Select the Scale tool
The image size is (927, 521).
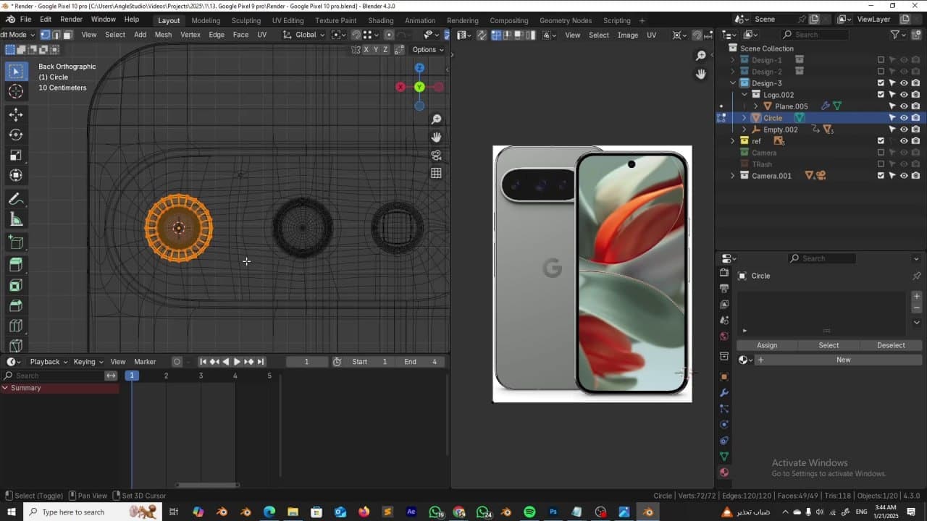coord(16,155)
